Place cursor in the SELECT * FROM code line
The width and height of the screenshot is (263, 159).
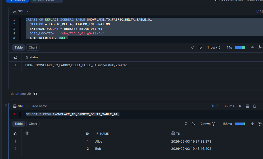(x=73, y=114)
